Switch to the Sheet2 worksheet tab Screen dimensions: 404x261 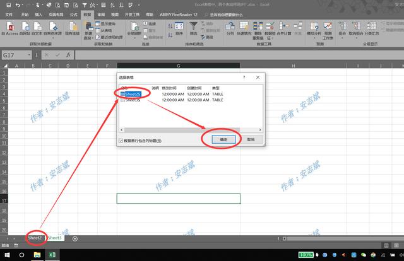(x=35, y=238)
